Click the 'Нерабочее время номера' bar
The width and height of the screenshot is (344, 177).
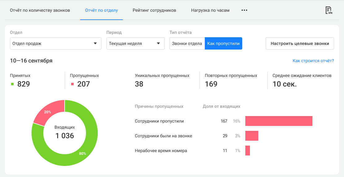(x=247, y=151)
